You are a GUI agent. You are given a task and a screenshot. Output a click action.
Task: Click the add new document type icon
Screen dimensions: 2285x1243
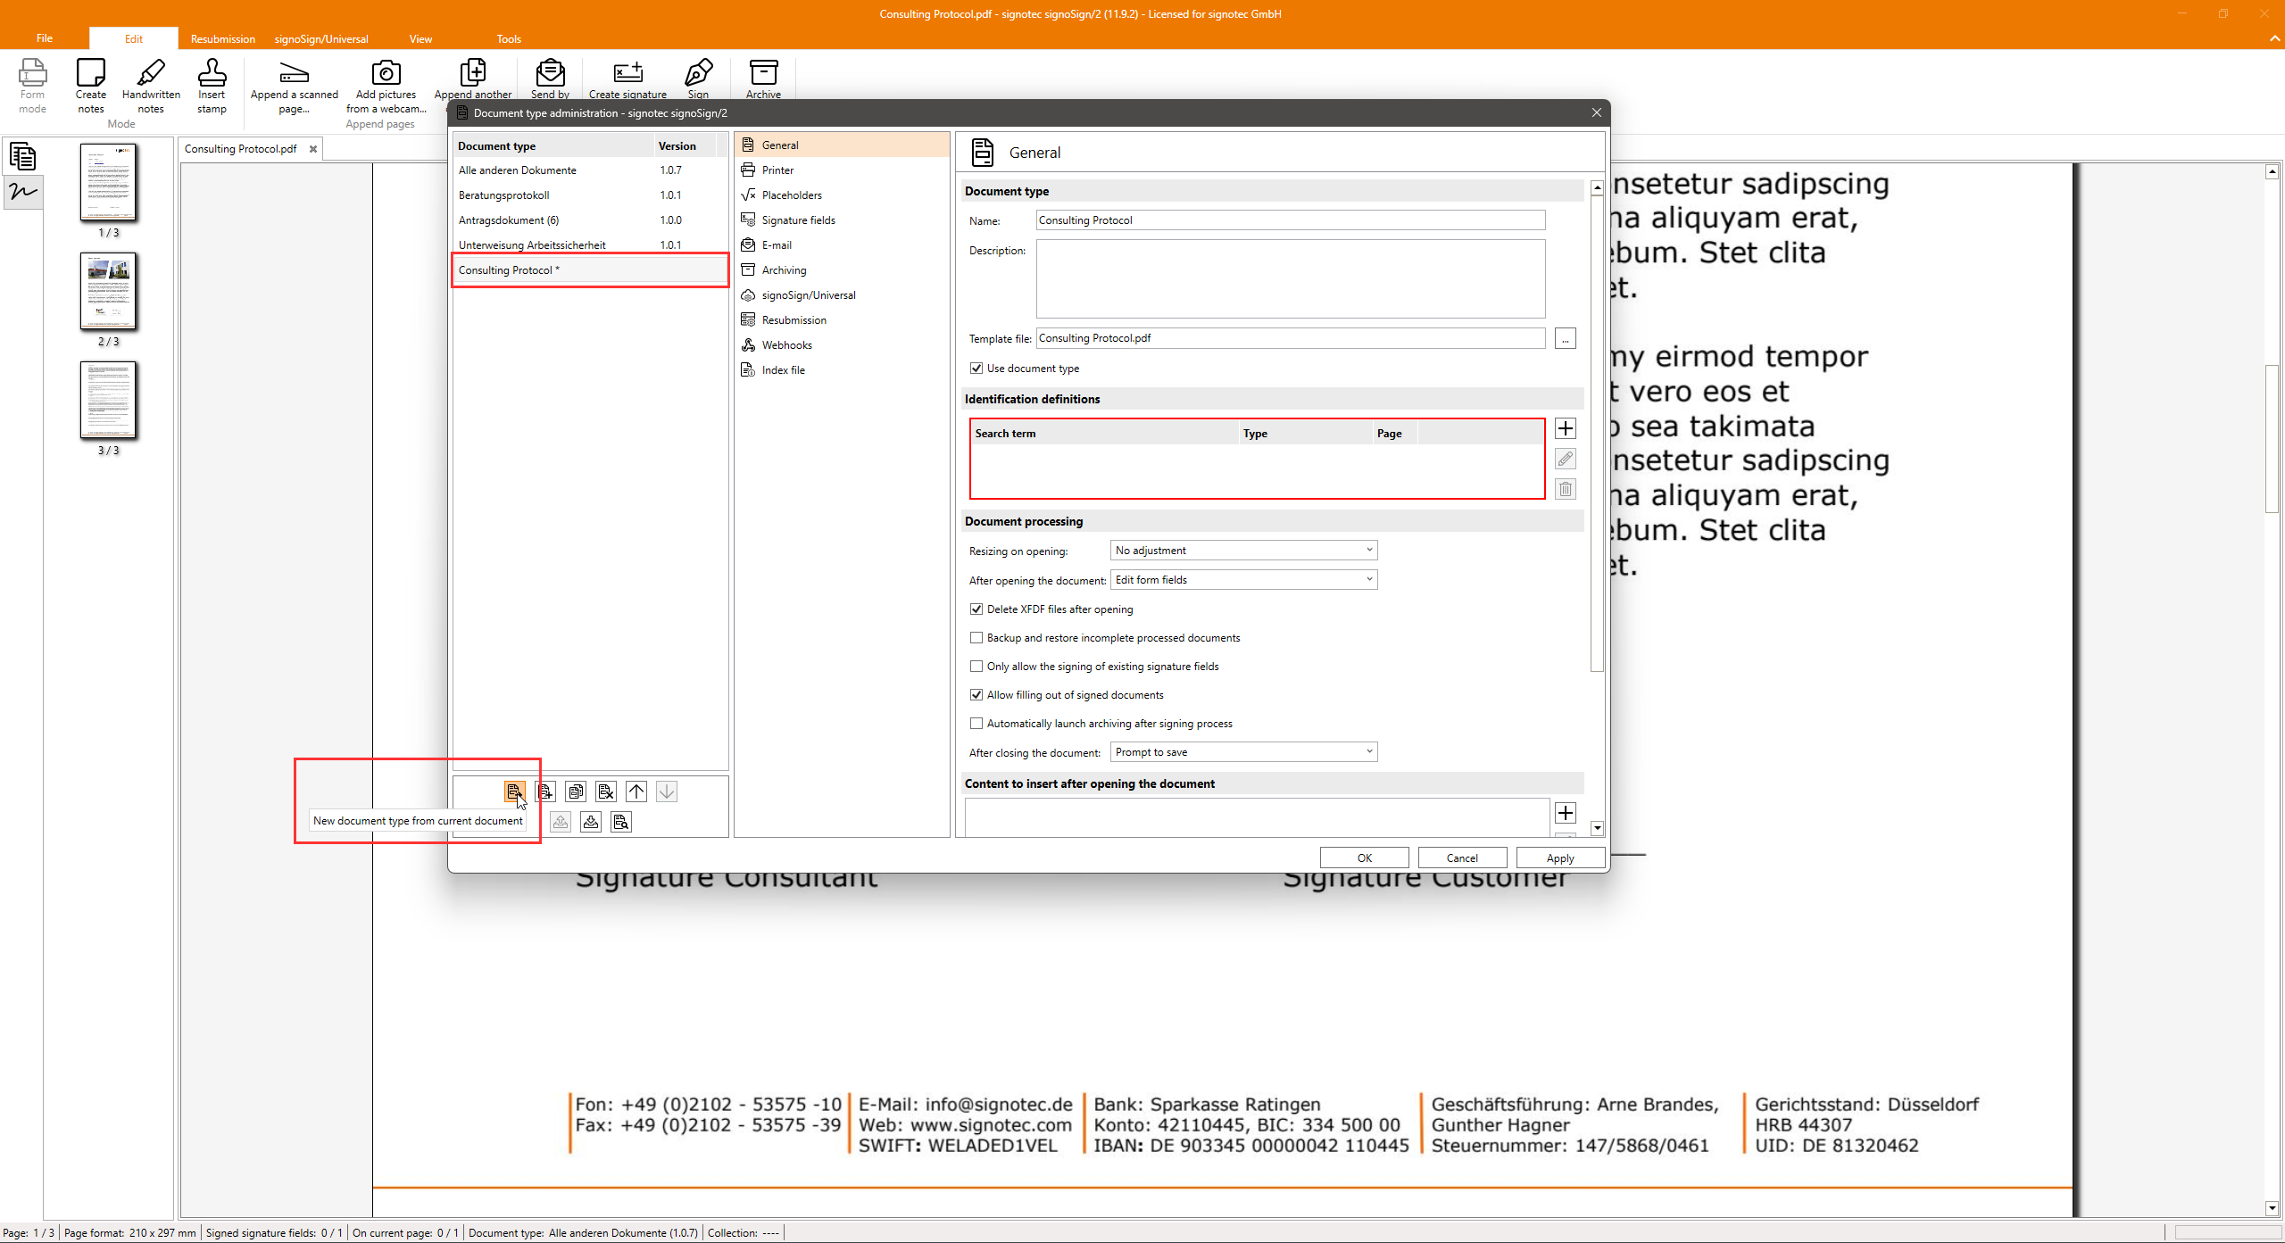[x=544, y=791]
